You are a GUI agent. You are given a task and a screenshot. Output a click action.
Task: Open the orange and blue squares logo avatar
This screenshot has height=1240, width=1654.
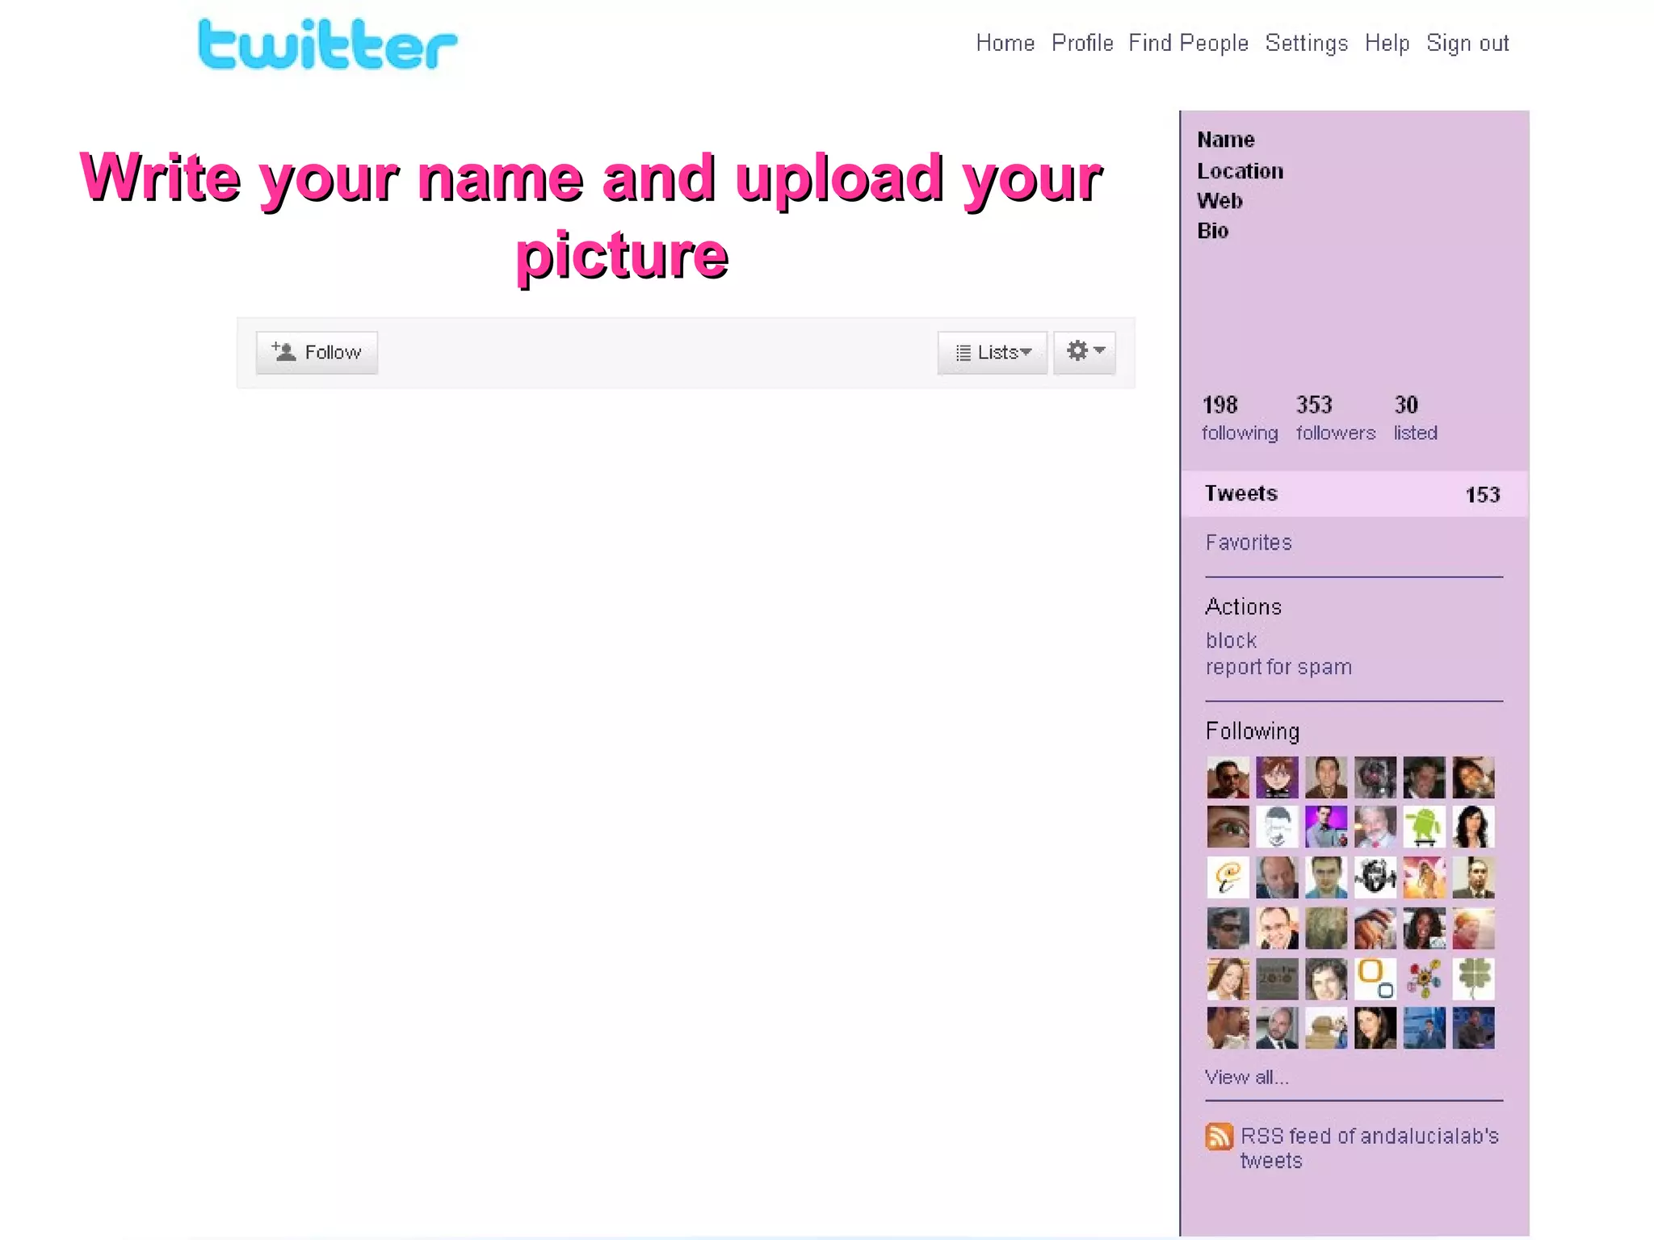pos(1375,979)
